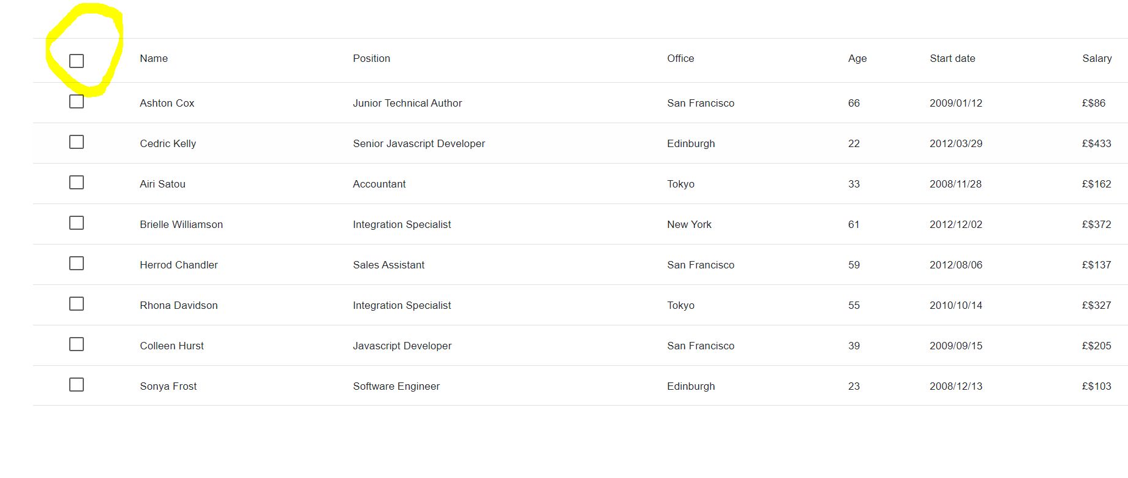Check the box for Ashton Cox
The width and height of the screenshot is (1128, 478).
click(77, 101)
